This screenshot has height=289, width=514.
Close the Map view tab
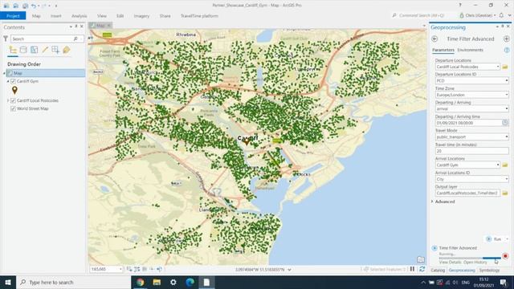pyautogui.click(x=109, y=26)
